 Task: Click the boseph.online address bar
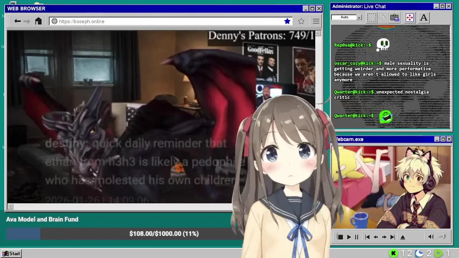[171, 21]
